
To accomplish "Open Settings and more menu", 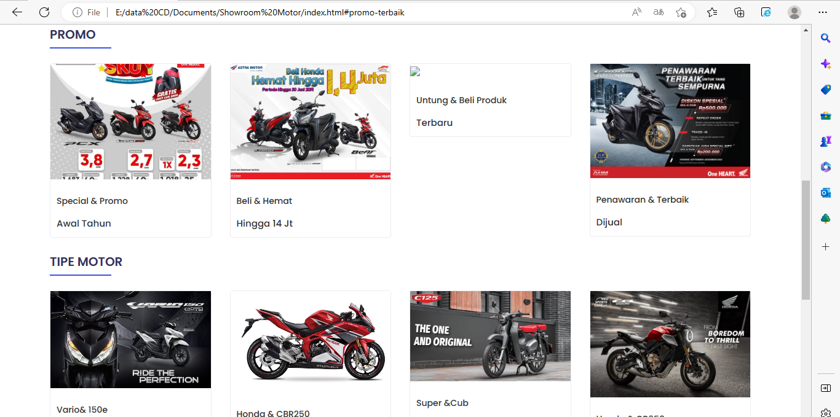I will [x=823, y=12].
